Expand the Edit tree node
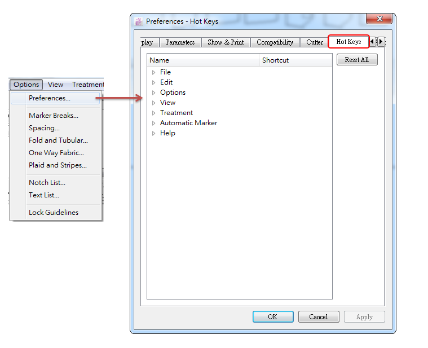This screenshot has width=428, height=348. (x=153, y=82)
